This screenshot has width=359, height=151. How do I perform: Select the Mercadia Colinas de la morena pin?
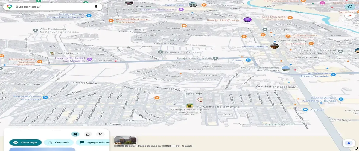pyautogui.click(x=45, y=97)
